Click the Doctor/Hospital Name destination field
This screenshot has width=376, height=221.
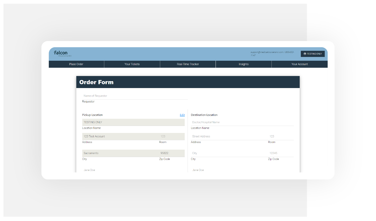[242, 122]
